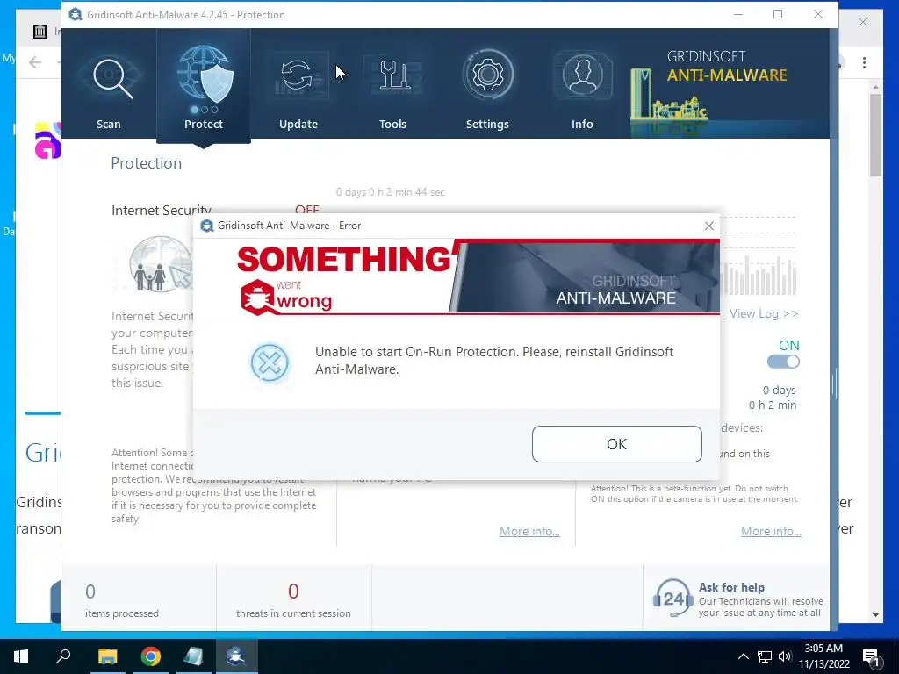899x674 pixels.
Task: Click OK in the error dialog
Action: point(617,444)
